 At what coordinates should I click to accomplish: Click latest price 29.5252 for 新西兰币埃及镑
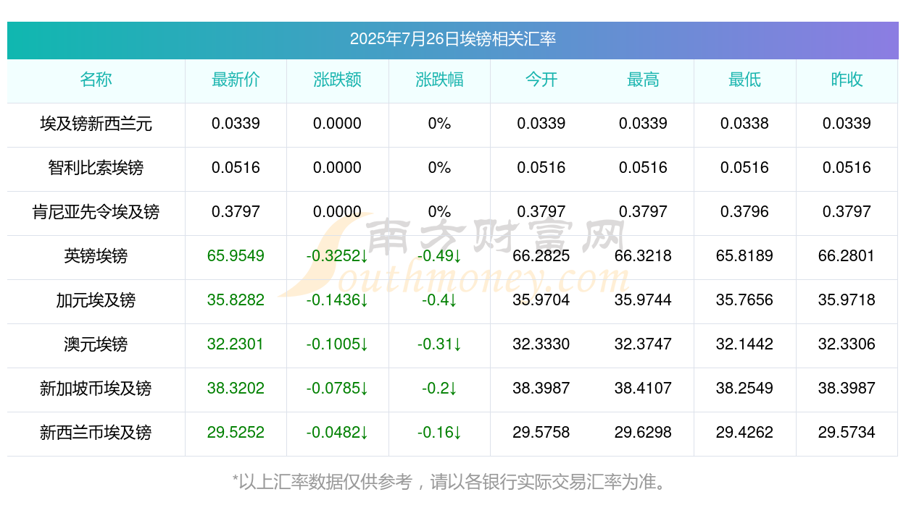pos(236,433)
